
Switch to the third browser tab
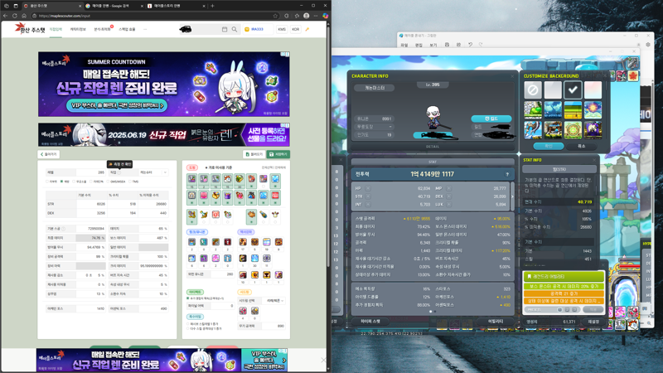click(175, 6)
